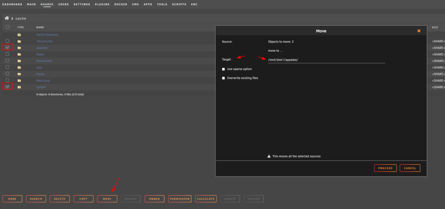Check the Daten row checkbox

pos(8,54)
